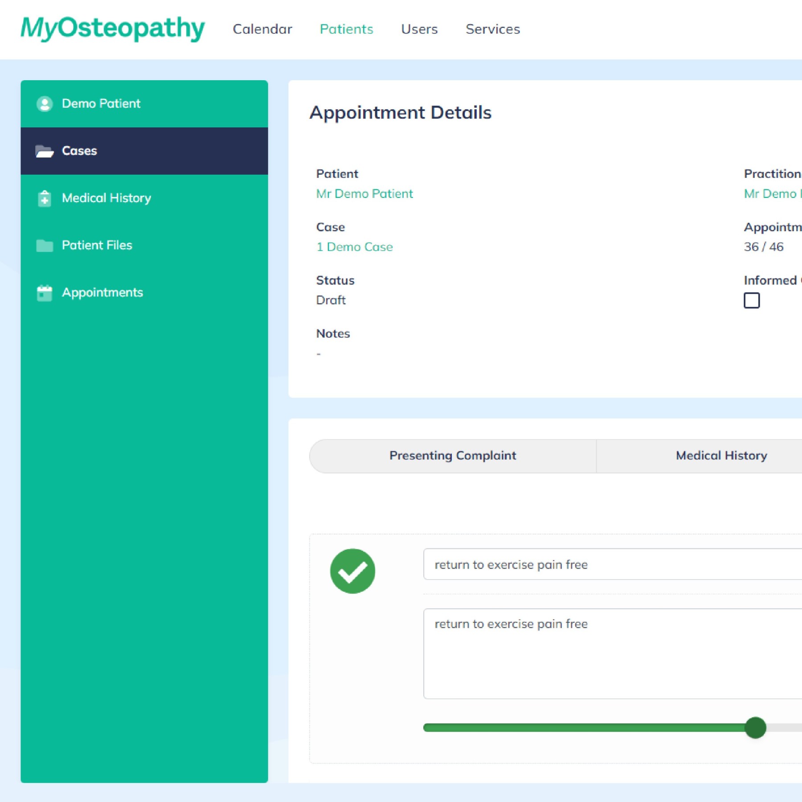The image size is (802, 802).
Task: Open the Services menu
Action: click(493, 29)
